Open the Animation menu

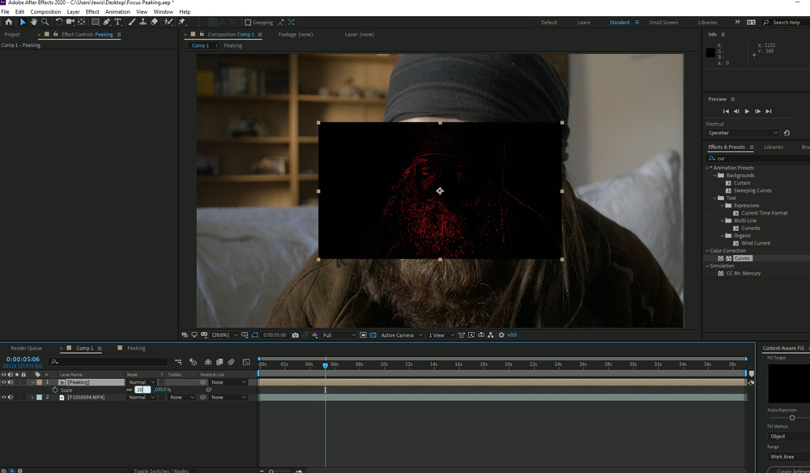click(x=117, y=11)
